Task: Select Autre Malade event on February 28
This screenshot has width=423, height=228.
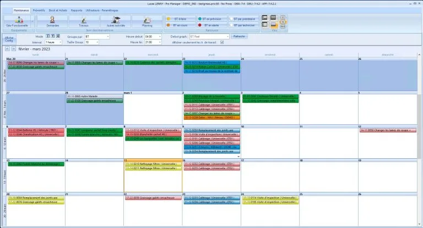Action: click(95, 96)
